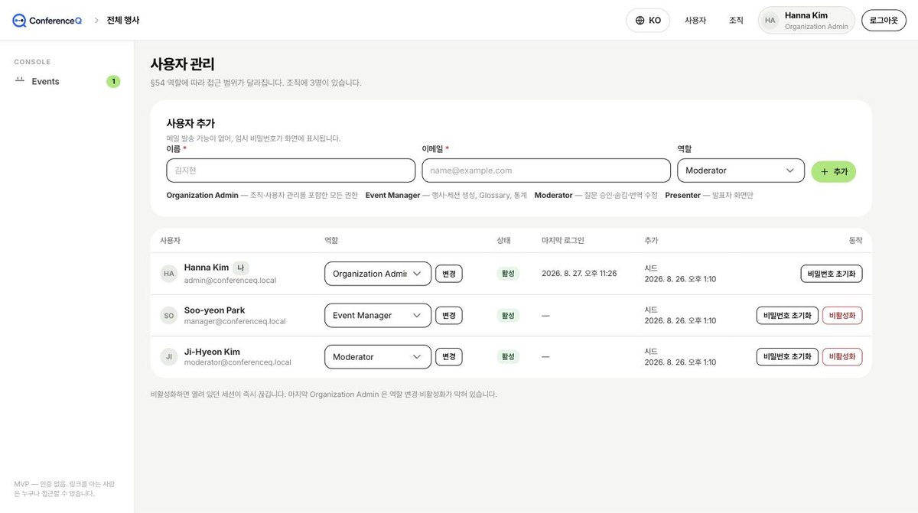The width and height of the screenshot is (918, 513).
Task: Click the green 추가 button
Action: coord(833,171)
